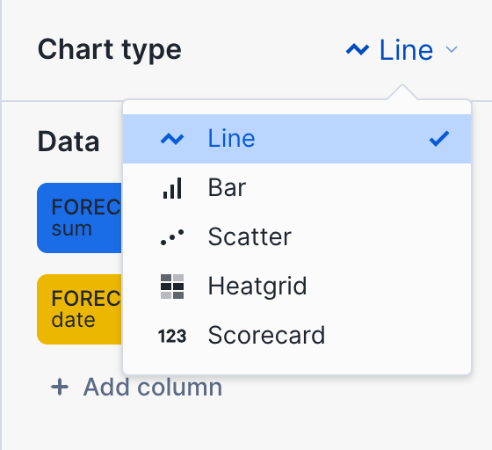The height and width of the screenshot is (450, 492).
Task: Click the Add column button
Action: pyautogui.click(x=137, y=388)
